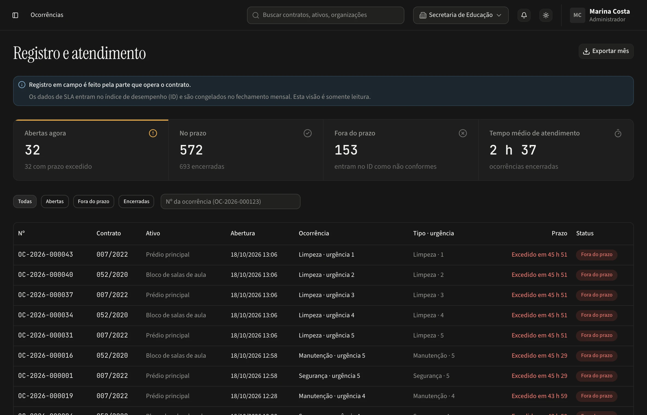Click the Prazo column header

coord(559,233)
